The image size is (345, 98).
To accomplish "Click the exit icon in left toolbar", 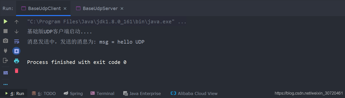I will coord(6,60).
